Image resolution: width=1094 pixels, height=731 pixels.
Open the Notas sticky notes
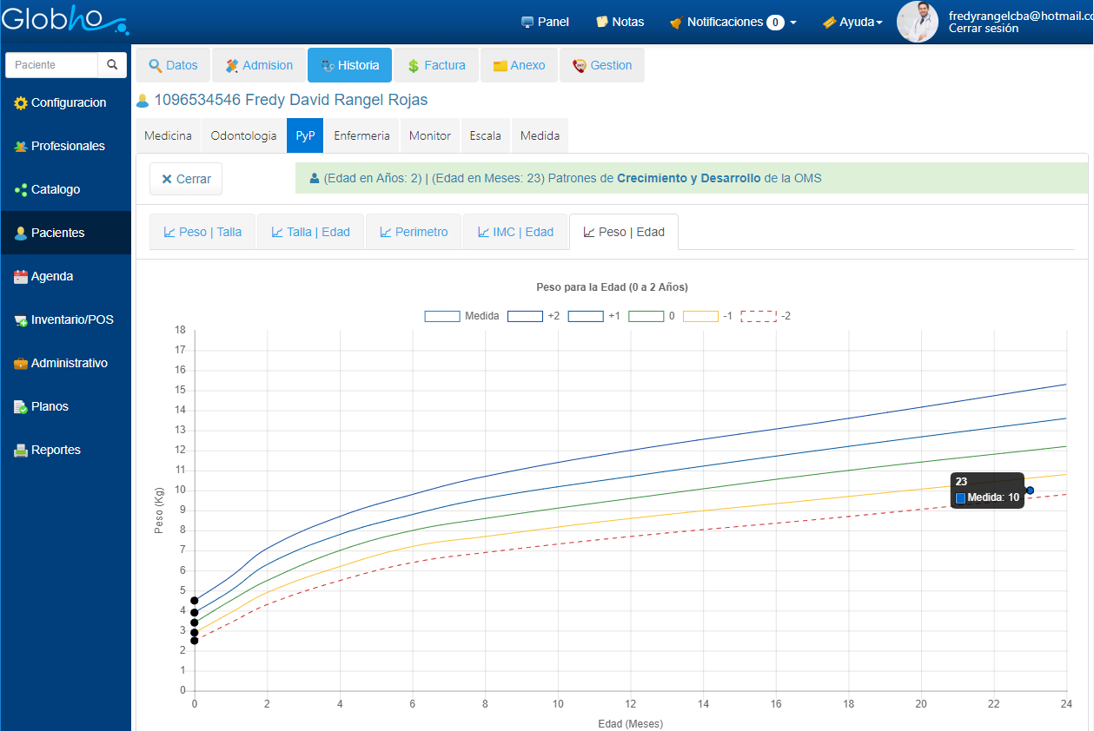pos(620,22)
